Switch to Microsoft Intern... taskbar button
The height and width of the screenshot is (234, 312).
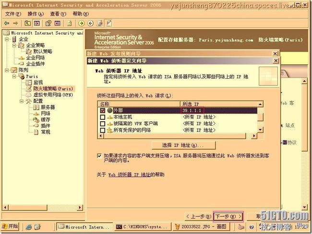point(84,227)
